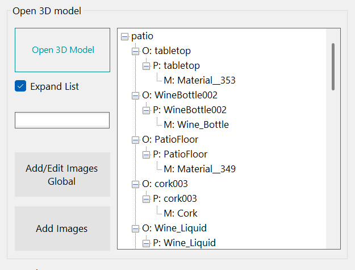Click the tree list vertical scrollbar
355x270 pixels.
point(333,66)
